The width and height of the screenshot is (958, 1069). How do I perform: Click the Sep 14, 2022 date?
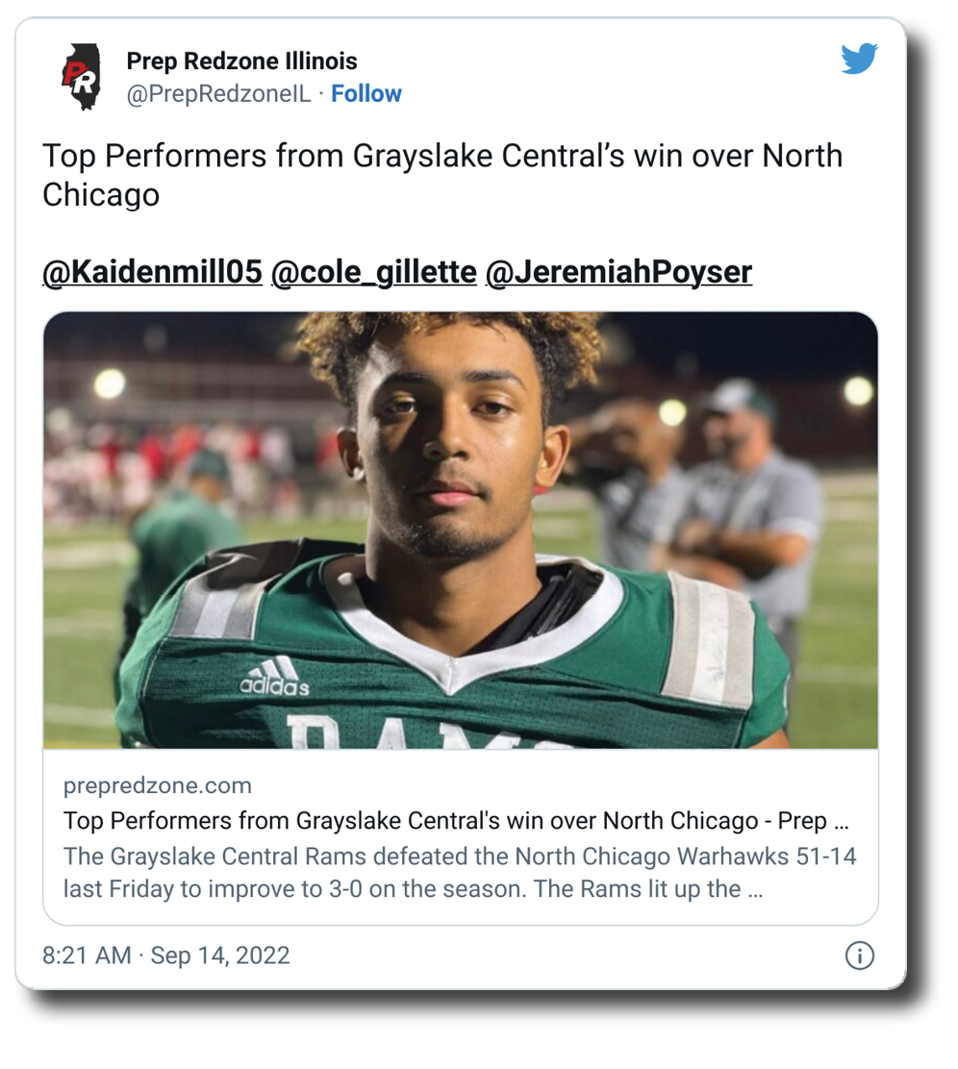pos(220,956)
